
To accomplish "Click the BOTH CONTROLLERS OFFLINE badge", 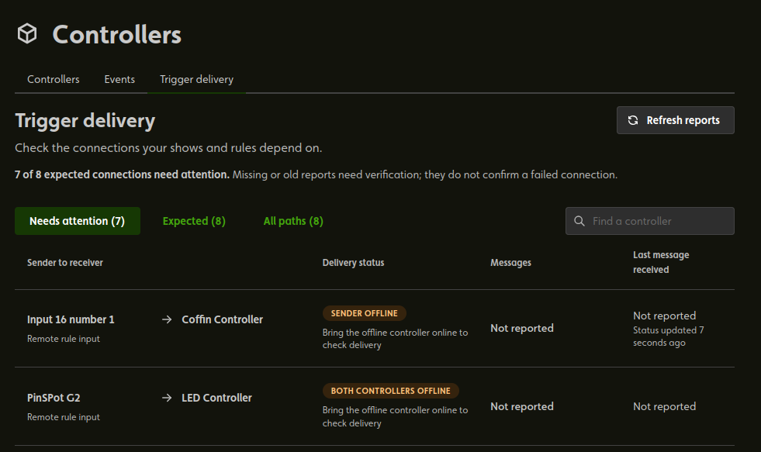I will point(391,391).
